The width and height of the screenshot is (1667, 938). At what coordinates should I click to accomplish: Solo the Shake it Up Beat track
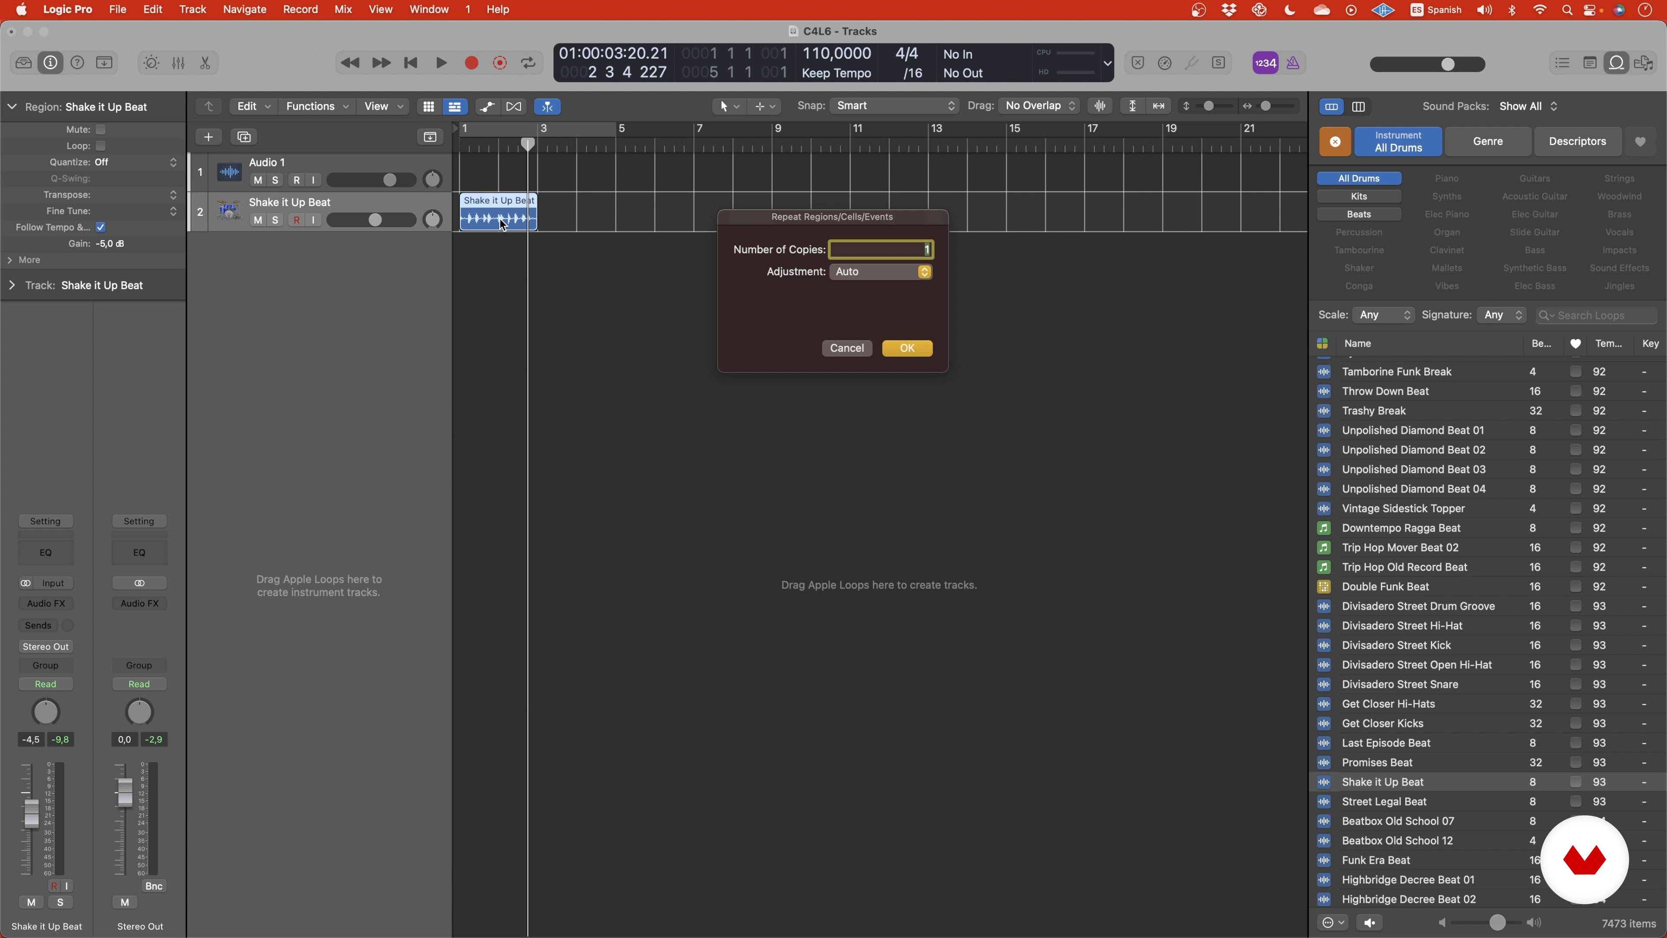275,220
